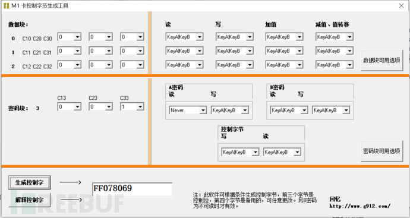Open the C22 dropdown for block 2

click(100, 65)
